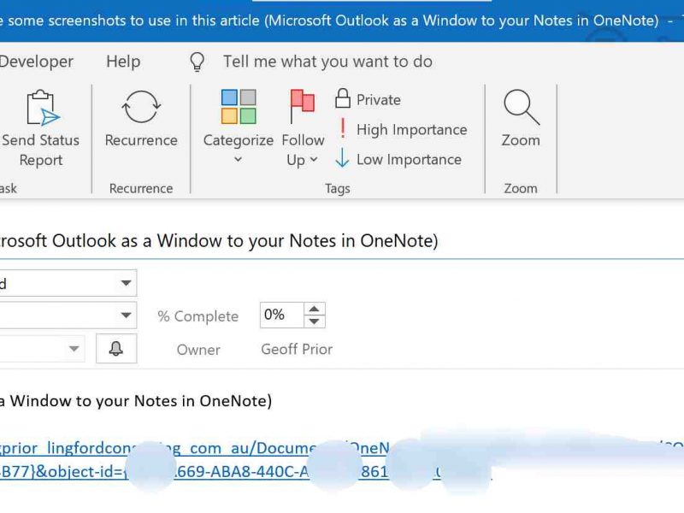Image resolution: width=684 pixels, height=513 pixels.
Task: Set Low Importance on the task
Action: click(398, 159)
